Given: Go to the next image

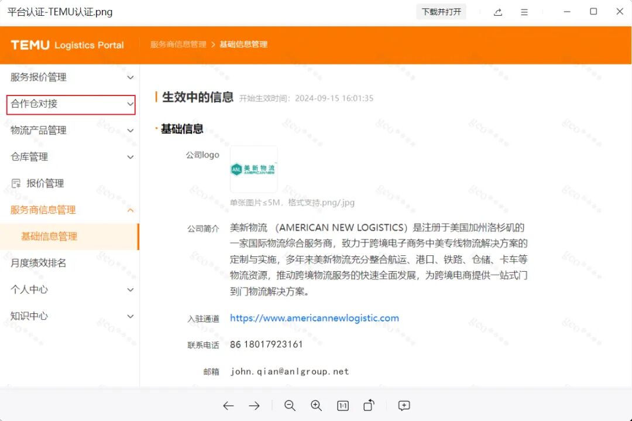Looking at the screenshot, I should (255, 405).
